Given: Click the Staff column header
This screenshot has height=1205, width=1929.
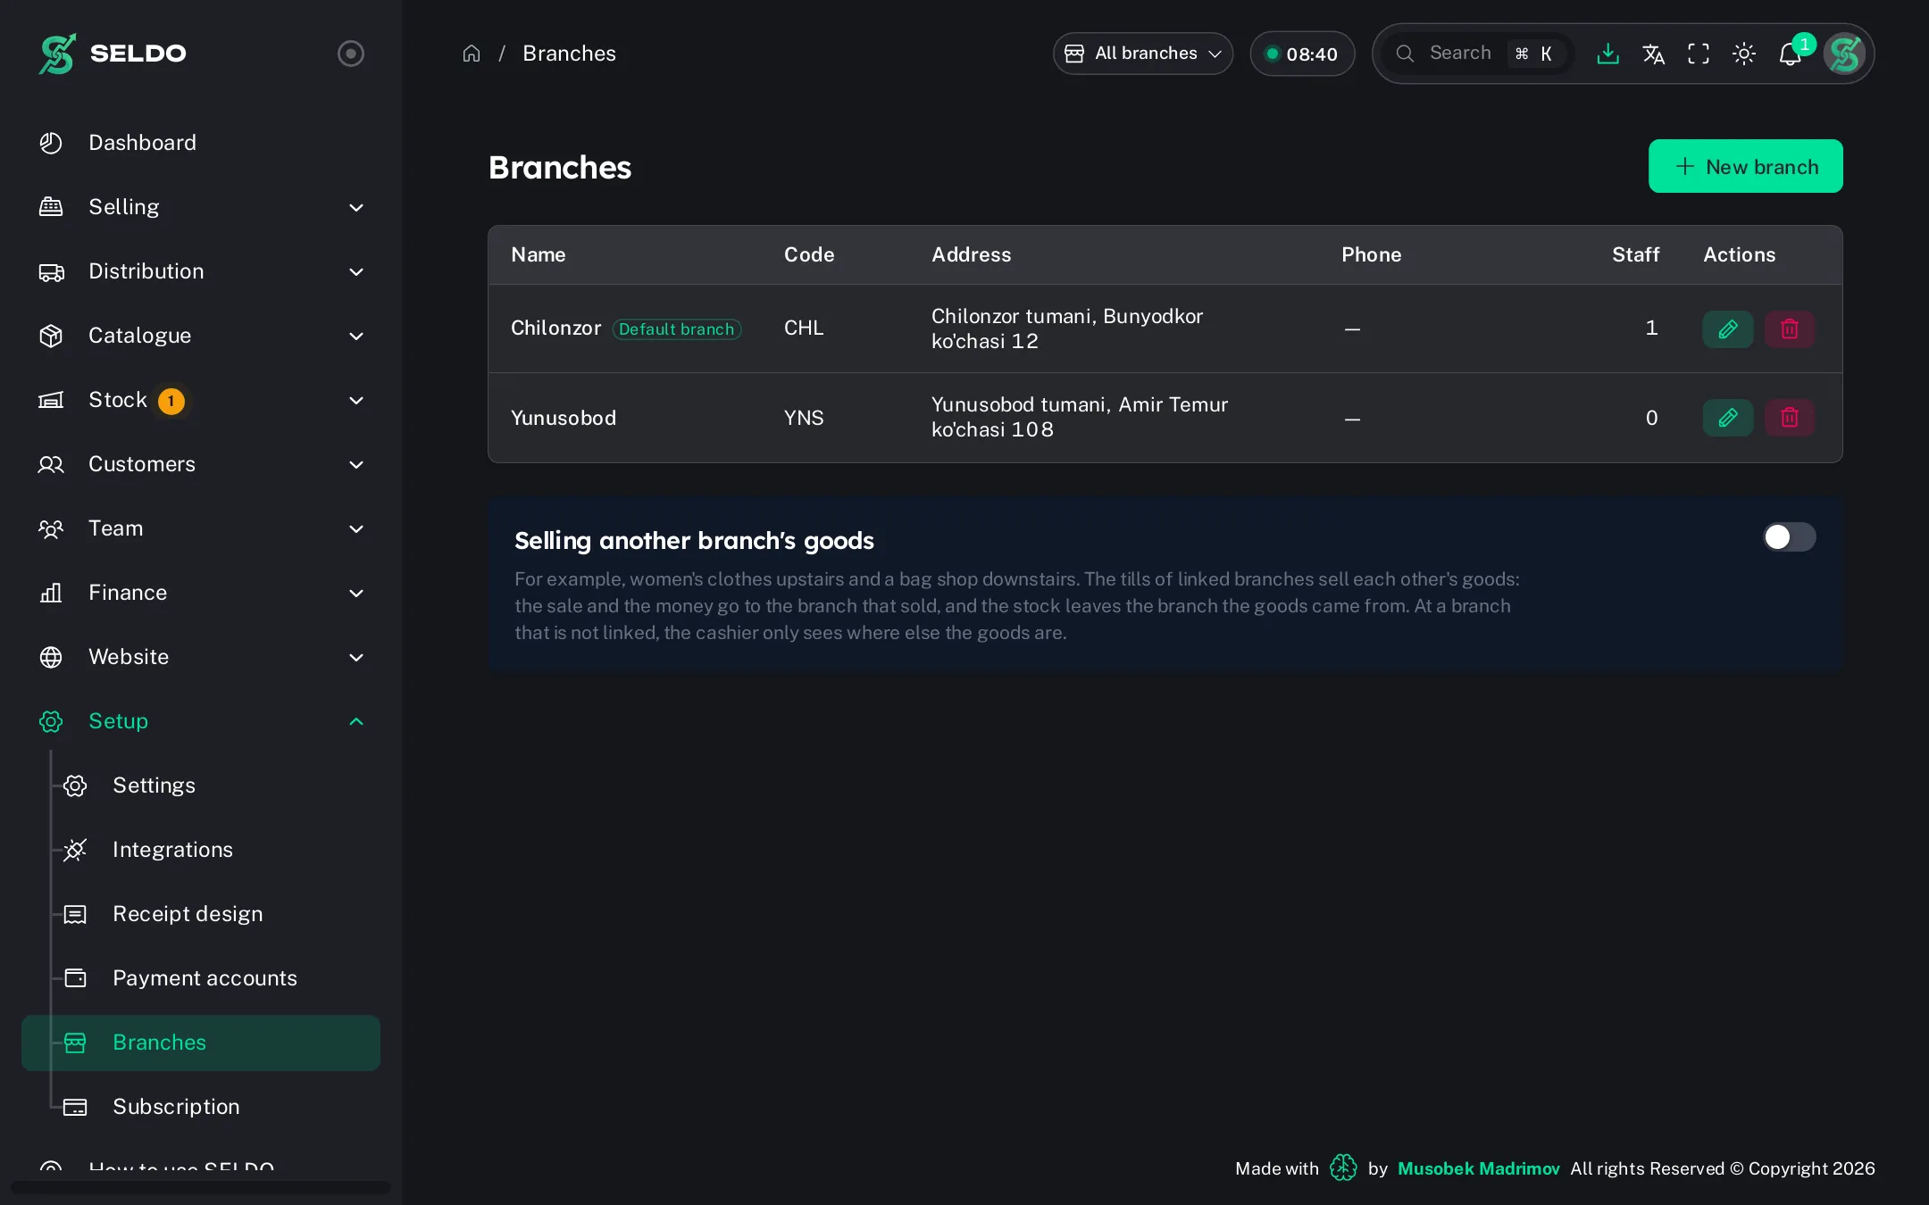Looking at the screenshot, I should click(1635, 254).
